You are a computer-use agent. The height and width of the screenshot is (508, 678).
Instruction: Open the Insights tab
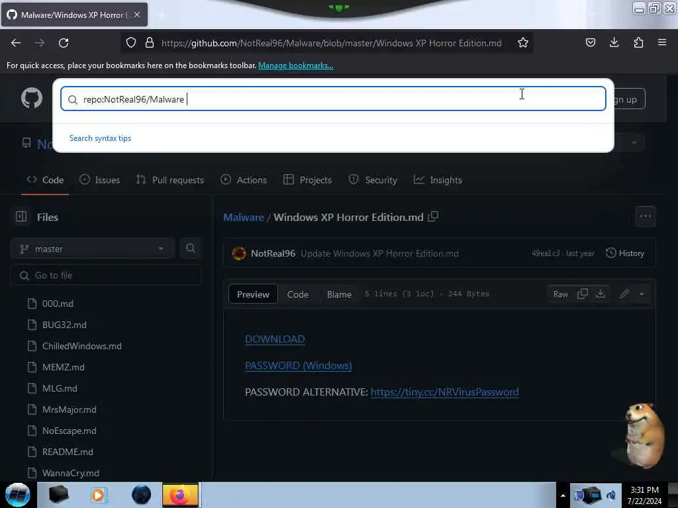coord(438,180)
